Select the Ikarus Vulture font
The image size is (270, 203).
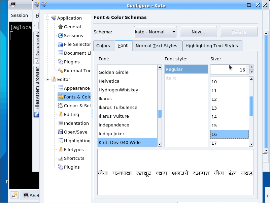coord(127,116)
